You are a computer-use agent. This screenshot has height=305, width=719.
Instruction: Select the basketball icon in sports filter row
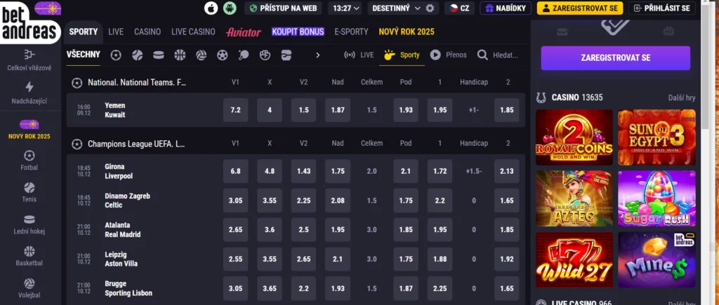tap(180, 55)
